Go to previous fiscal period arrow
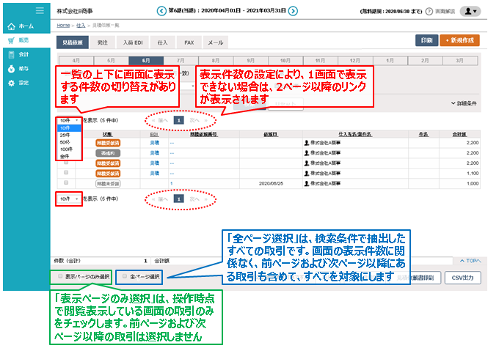Viewport: 488px width, 348px height. (x=162, y=11)
